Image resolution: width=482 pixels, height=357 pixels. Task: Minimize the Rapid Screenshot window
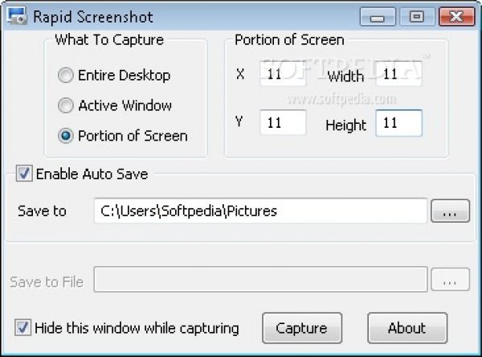pos(378,15)
